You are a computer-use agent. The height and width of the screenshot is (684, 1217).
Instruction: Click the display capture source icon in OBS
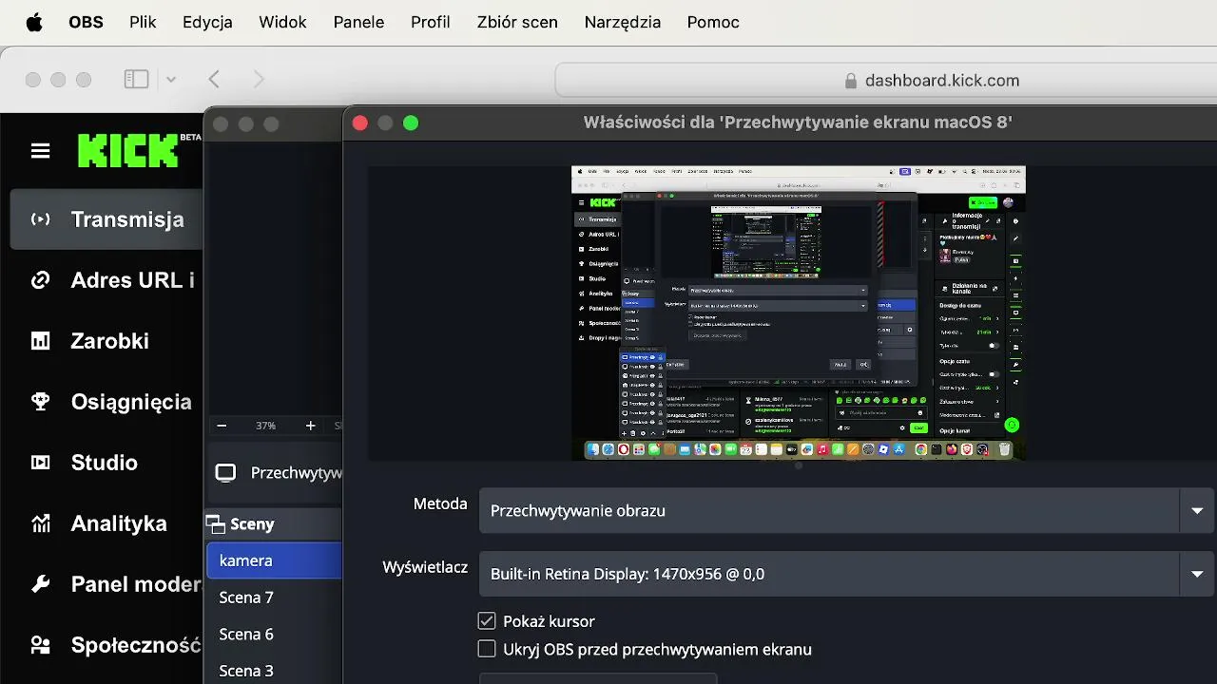225,473
